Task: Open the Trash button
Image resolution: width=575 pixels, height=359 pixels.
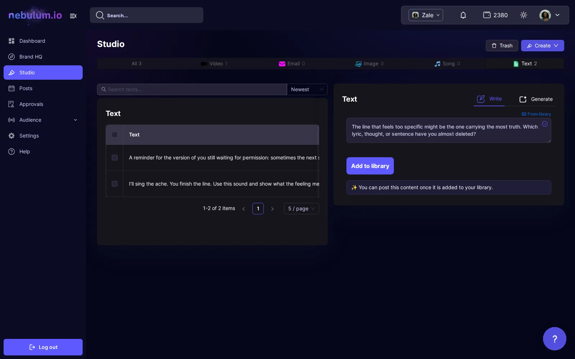Action: [x=502, y=46]
